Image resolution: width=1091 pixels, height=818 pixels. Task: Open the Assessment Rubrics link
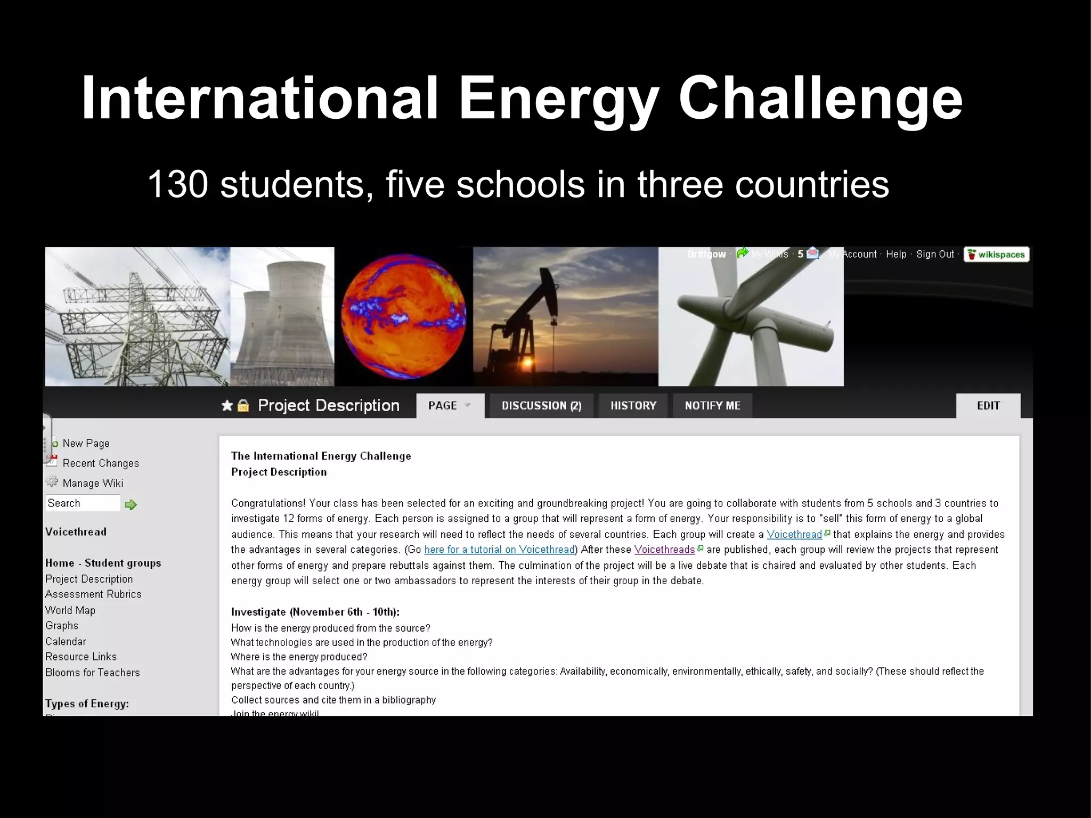click(x=93, y=594)
